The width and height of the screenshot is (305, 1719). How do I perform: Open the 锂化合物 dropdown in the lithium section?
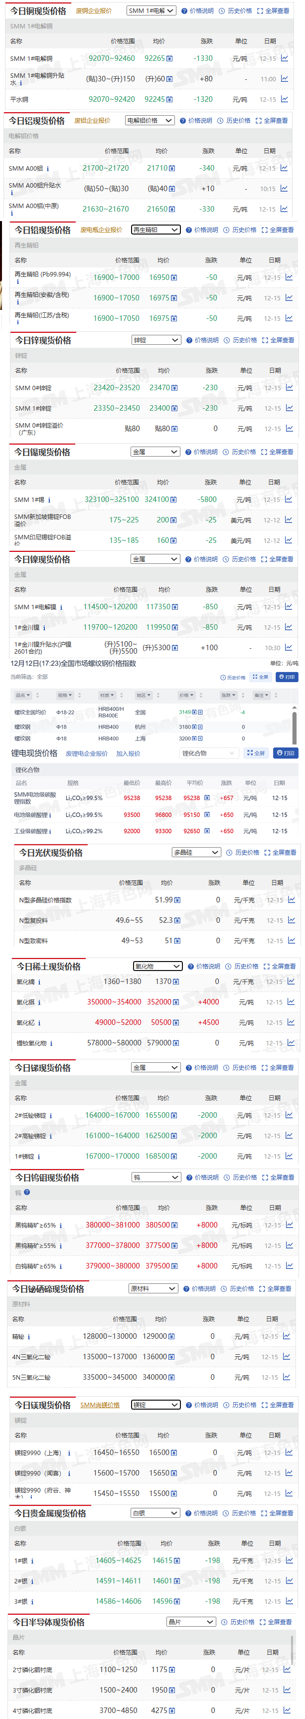pos(209,753)
